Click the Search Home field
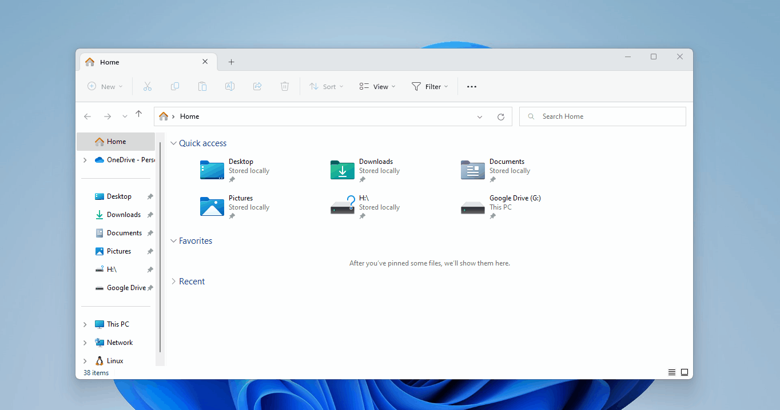The width and height of the screenshot is (780, 410). point(603,116)
